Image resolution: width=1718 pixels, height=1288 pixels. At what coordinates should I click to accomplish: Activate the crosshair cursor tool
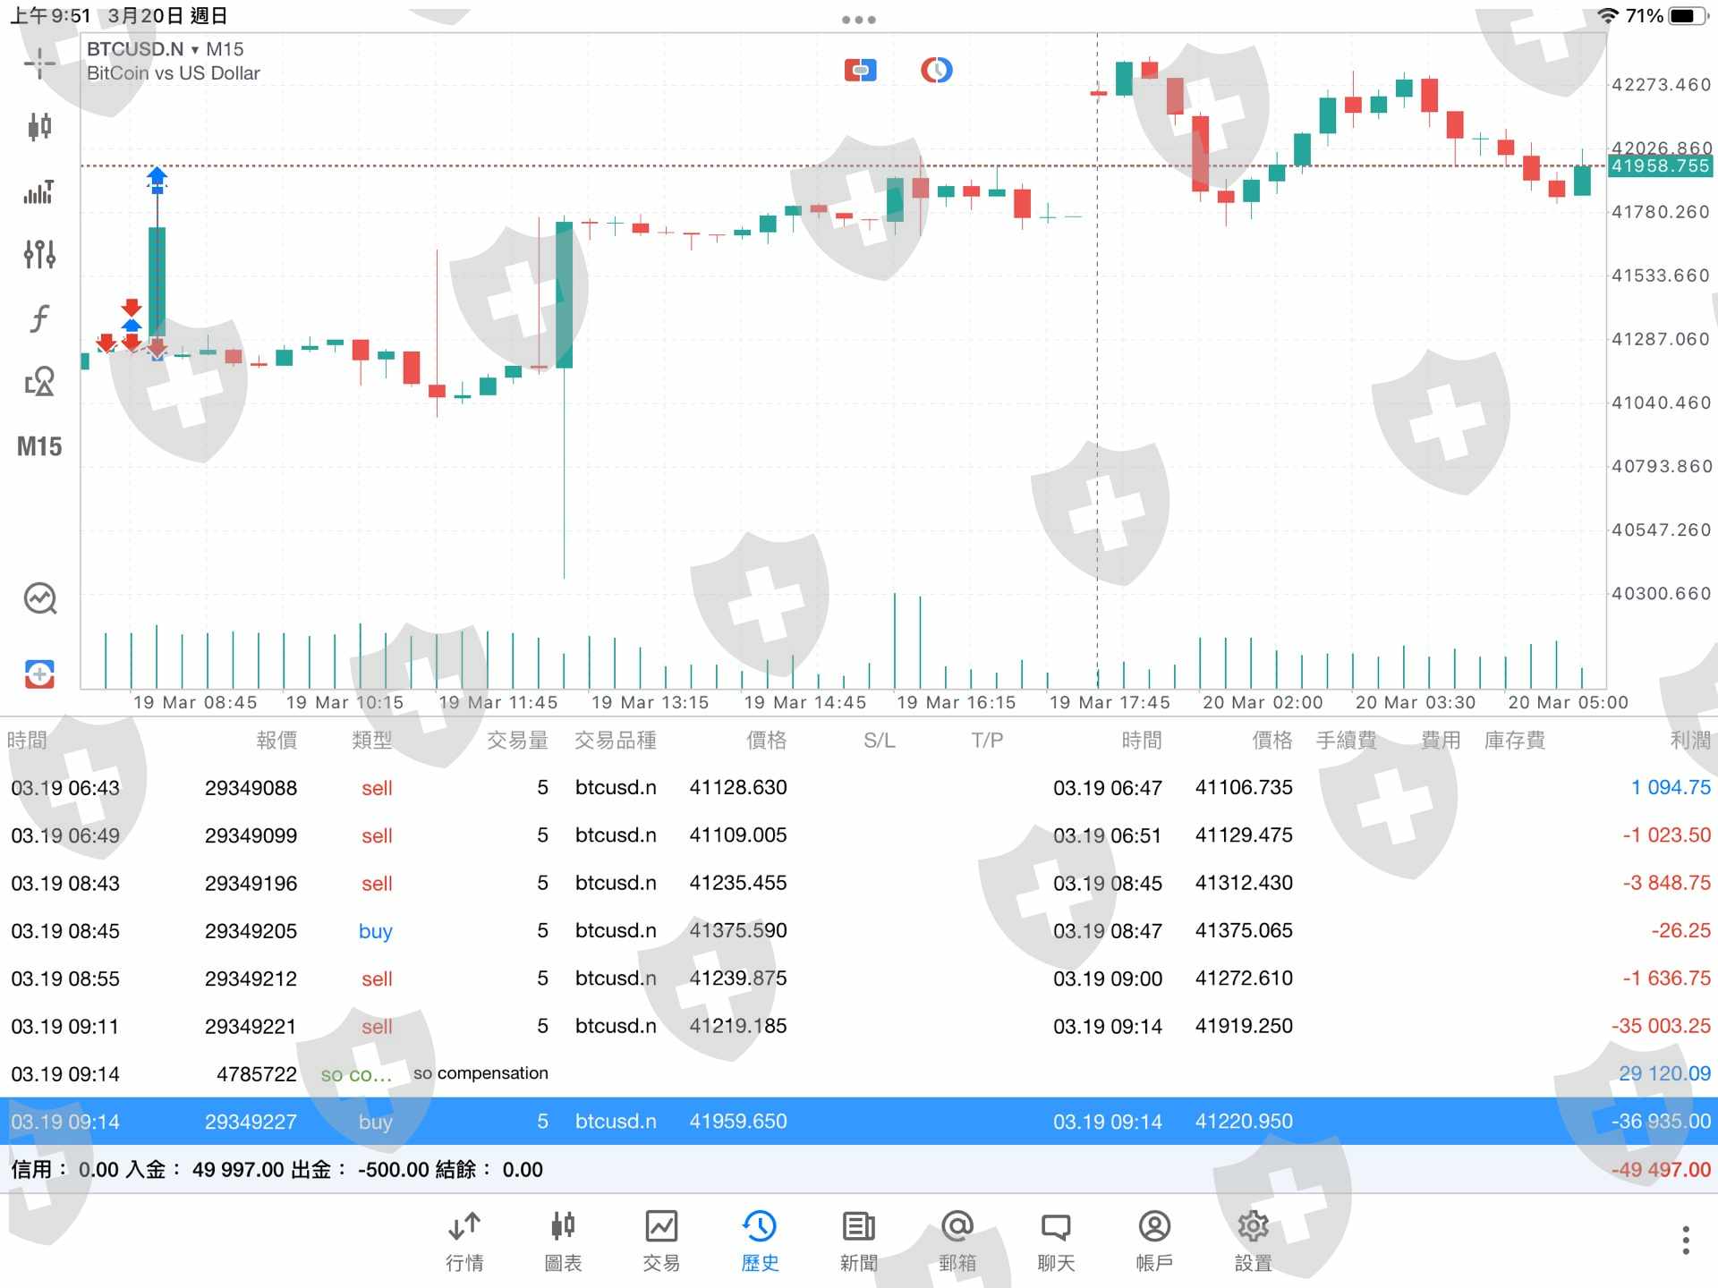[x=39, y=63]
